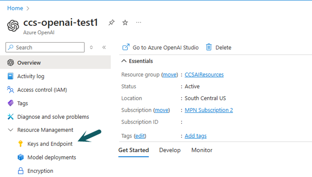Click the Activity log notebook icon
The width and height of the screenshot is (312, 177).
click(x=11, y=76)
